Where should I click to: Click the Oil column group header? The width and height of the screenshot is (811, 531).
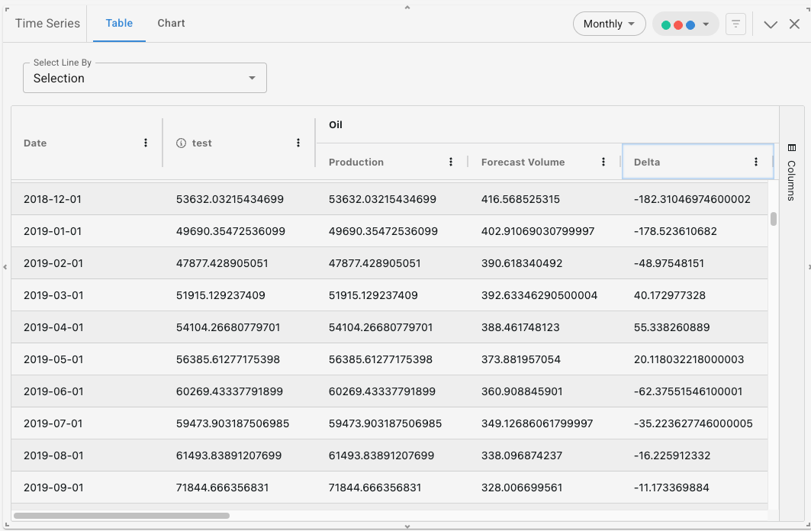[x=336, y=124]
